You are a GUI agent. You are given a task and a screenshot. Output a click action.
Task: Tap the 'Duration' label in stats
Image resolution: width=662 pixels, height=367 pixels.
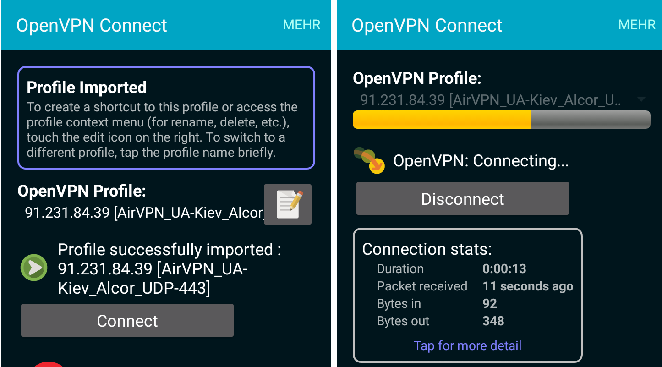pyautogui.click(x=400, y=269)
